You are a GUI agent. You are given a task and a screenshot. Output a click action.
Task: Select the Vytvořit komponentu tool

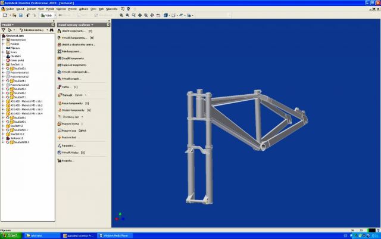pos(76,38)
